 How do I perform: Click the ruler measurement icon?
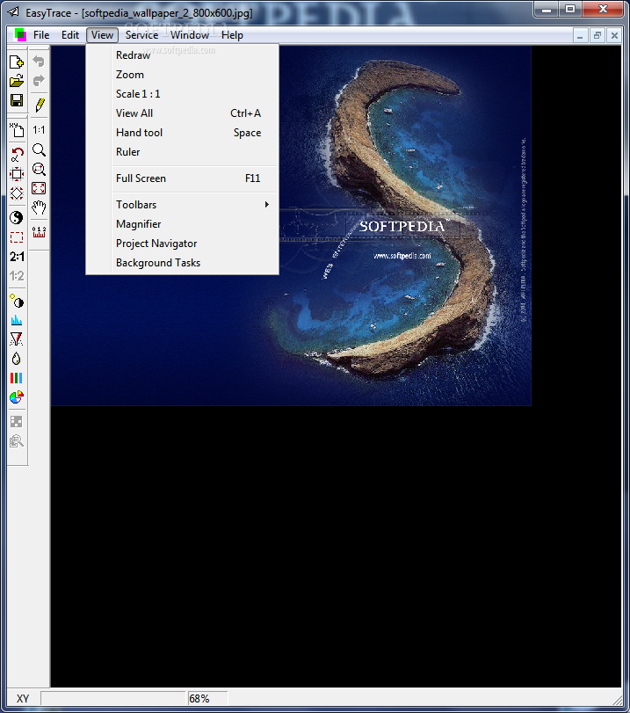point(39,232)
